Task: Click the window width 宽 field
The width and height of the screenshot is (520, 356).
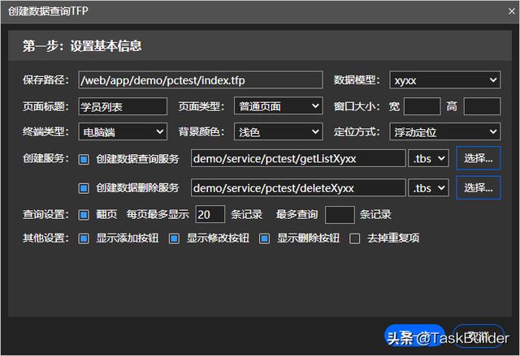Action: 422,106
